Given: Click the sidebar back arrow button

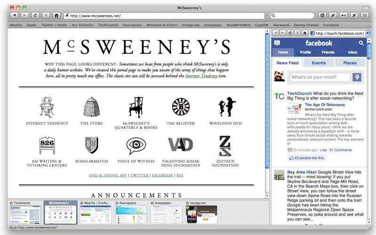Looking at the screenshot, I should 276,33.
